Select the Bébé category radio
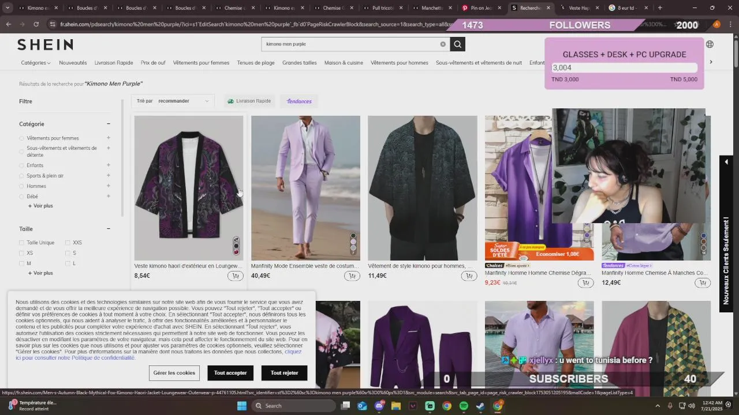Viewport: 739px width, 415px height. click(22, 197)
